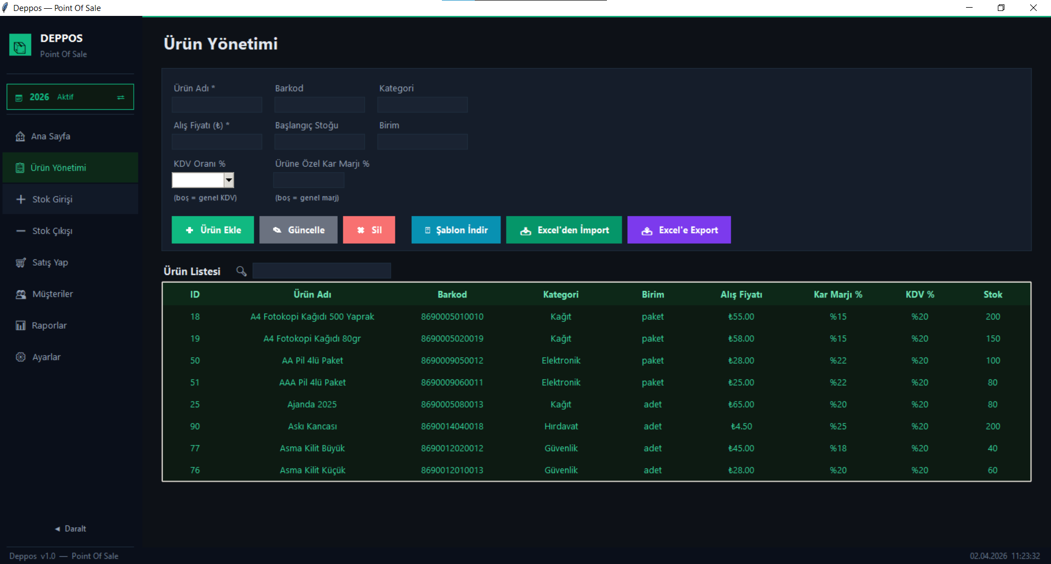
Task: Focus the Barkod input field
Action: pos(319,105)
